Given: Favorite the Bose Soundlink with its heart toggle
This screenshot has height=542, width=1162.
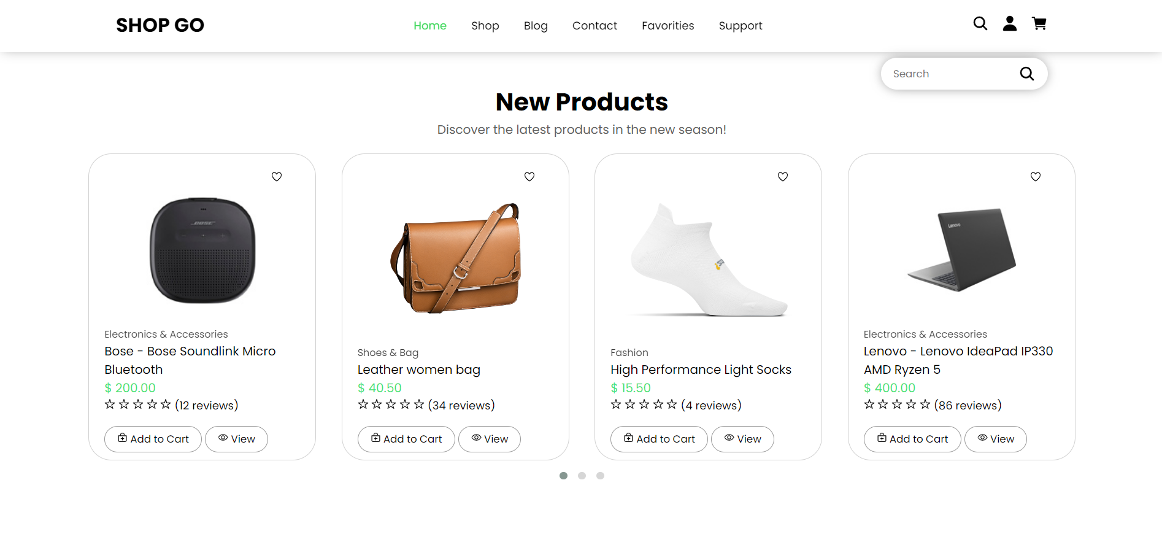Looking at the screenshot, I should click(x=277, y=177).
